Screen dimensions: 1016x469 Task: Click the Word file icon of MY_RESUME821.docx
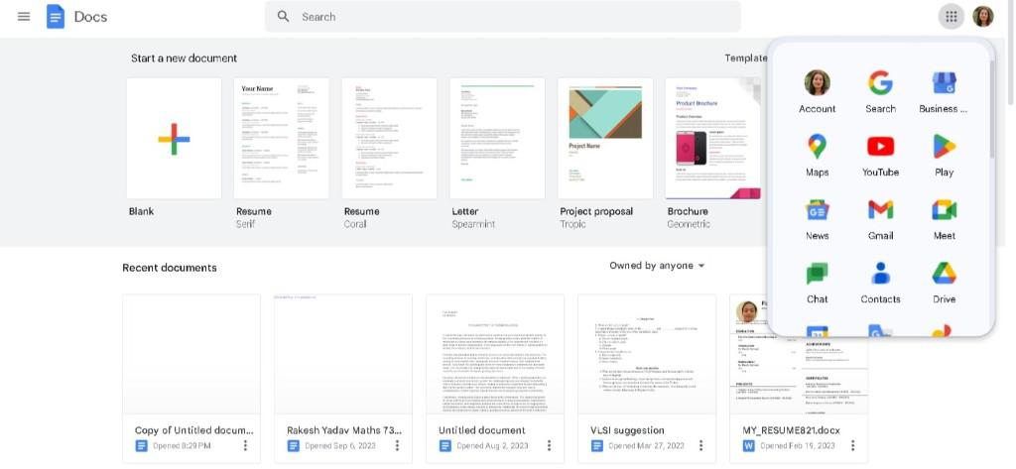point(748,445)
